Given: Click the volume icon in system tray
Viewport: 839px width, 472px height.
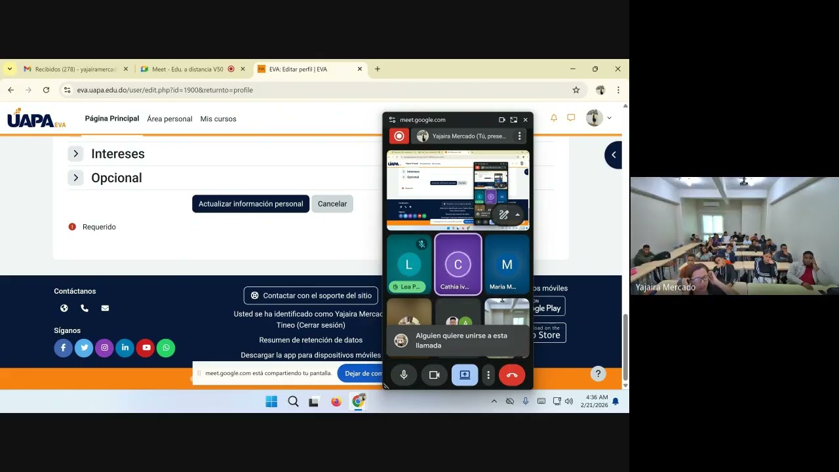Looking at the screenshot, I should (x=569, y=401).
